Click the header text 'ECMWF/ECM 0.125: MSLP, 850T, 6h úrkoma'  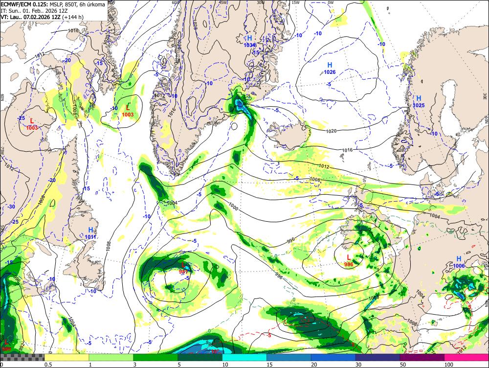click(x=53, y=5)
